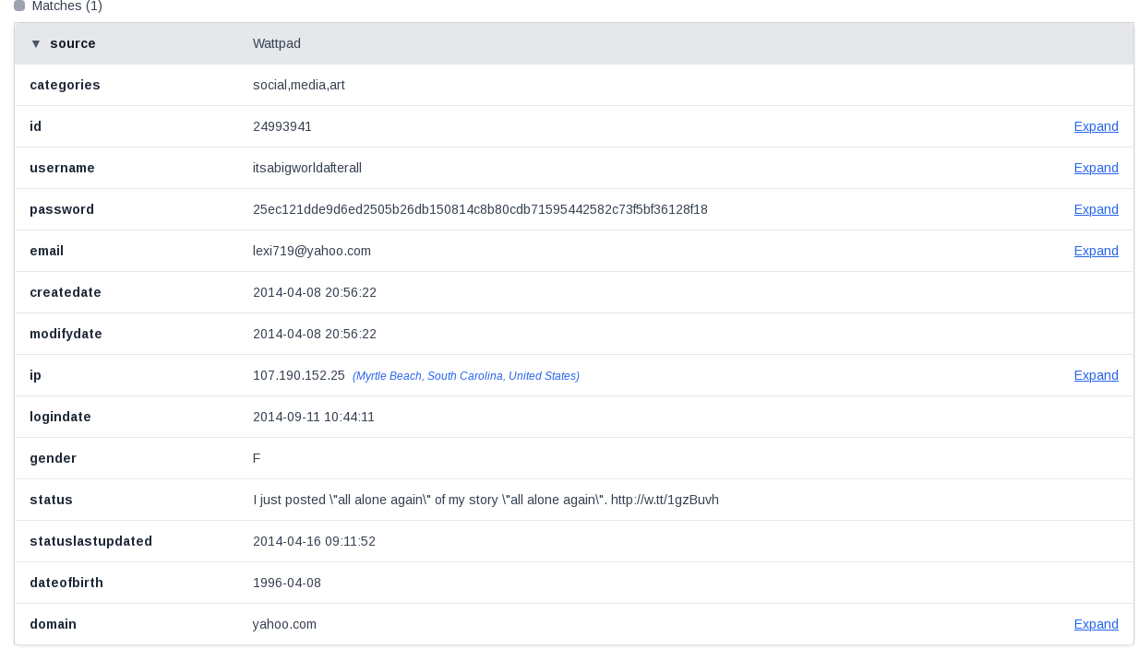Image resolution: width=1139 pixels, height=660 pixels.
Task: Expand the ip address row
Action: point(1096,375)
